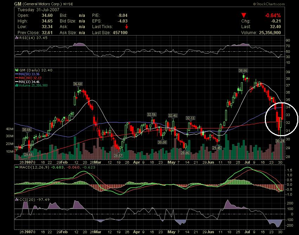This screenshot has height=235, width=299.
Task: Click the 38.66 peak price label
Action: point(243,71)
